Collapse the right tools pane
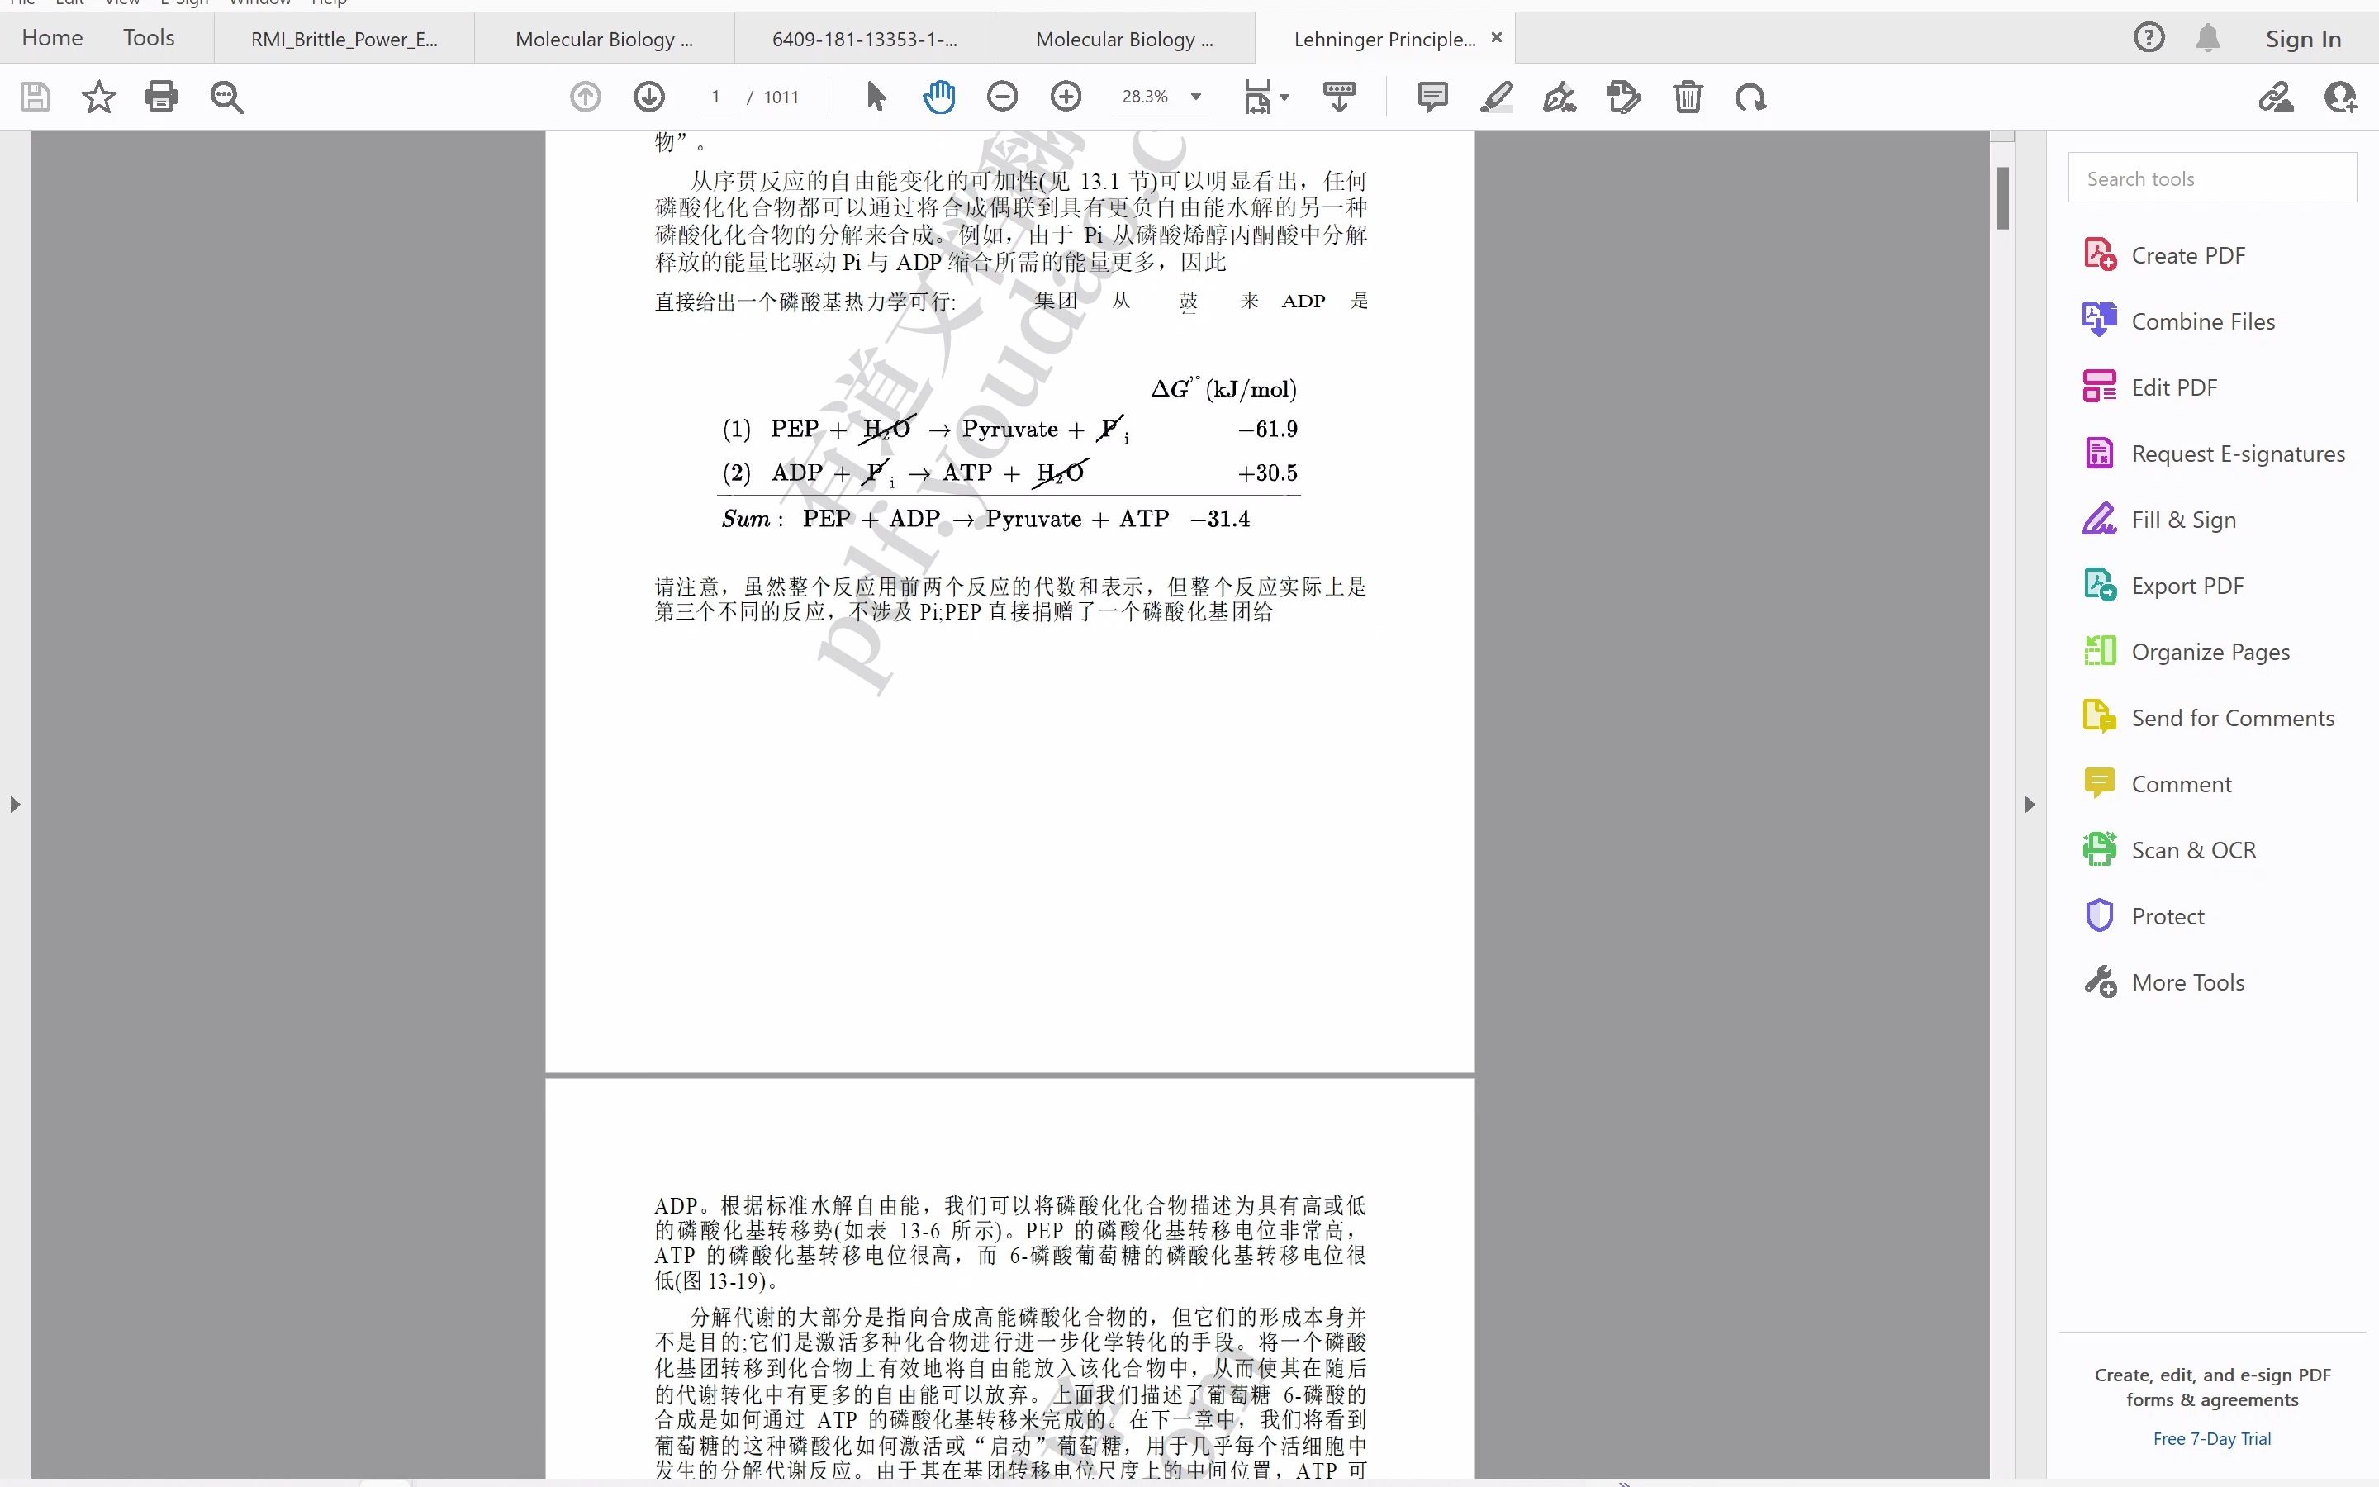Viewport: 2379px width, 1487px height. point(2030,805)
